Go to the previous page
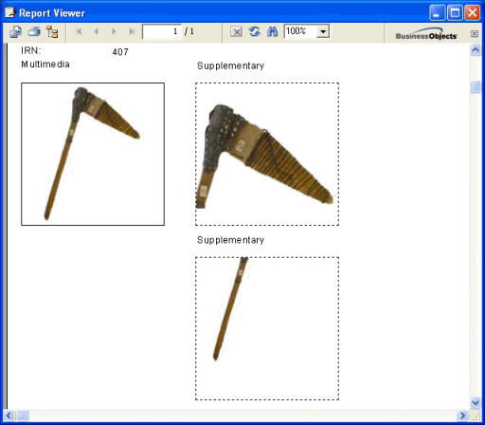This screenshot has height=425, width=485. pyautogui.click(x=97, y=31)
